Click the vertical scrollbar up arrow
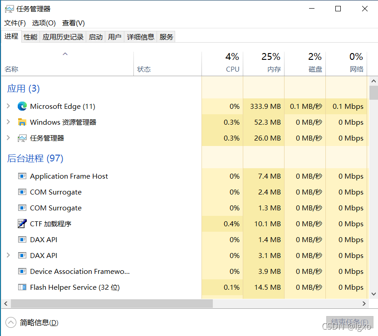This screenshot has width=378, height=336. pos(373,81)
